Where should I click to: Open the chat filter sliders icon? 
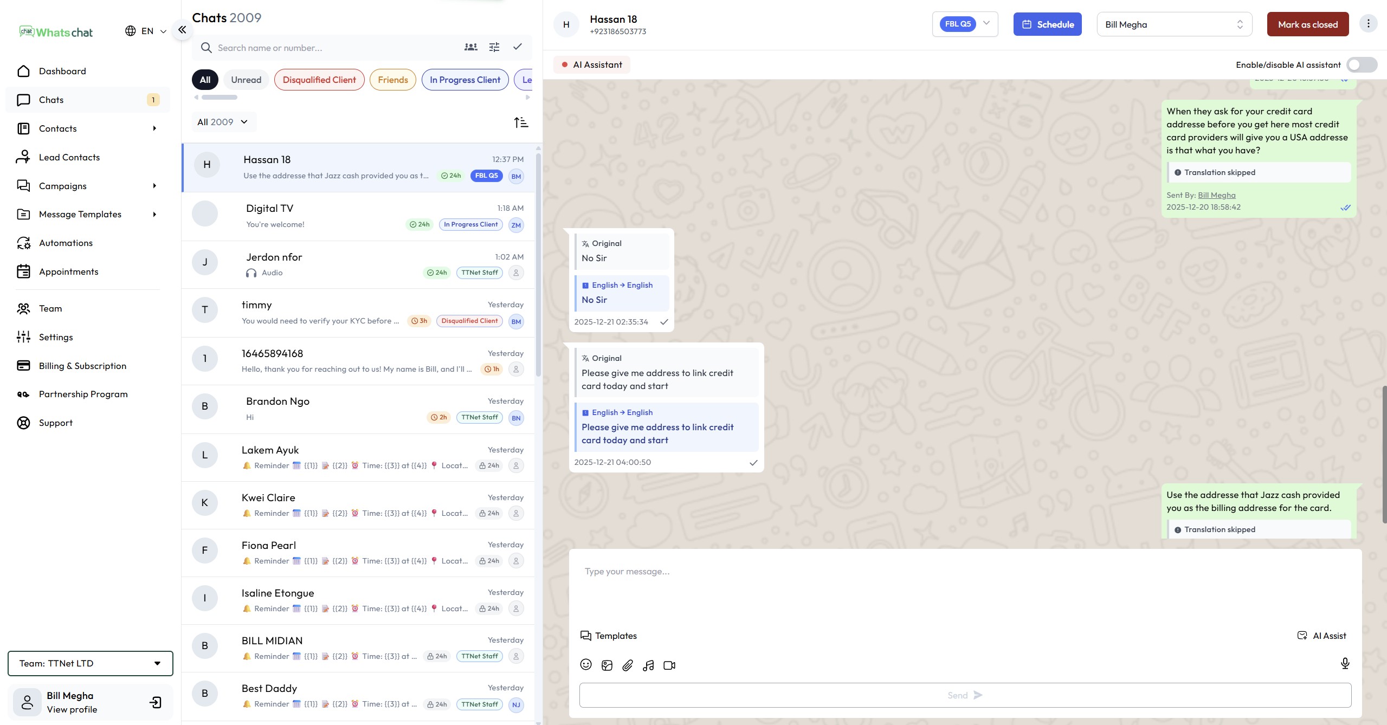click(494, 47)
